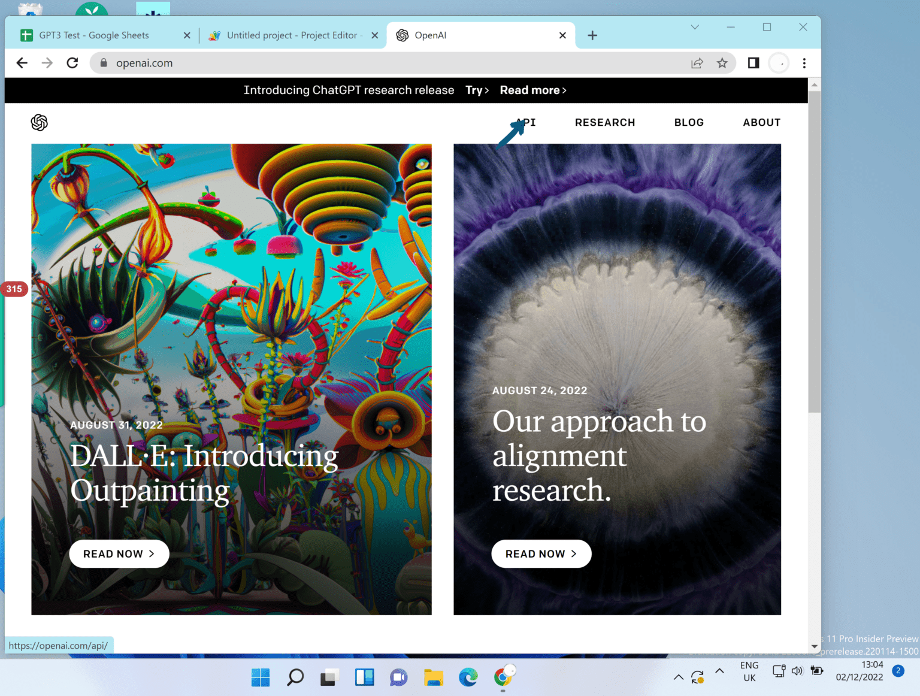Select the share icon in Chrome's toolbar
920x696 pixels.
(x=697, y=62)
